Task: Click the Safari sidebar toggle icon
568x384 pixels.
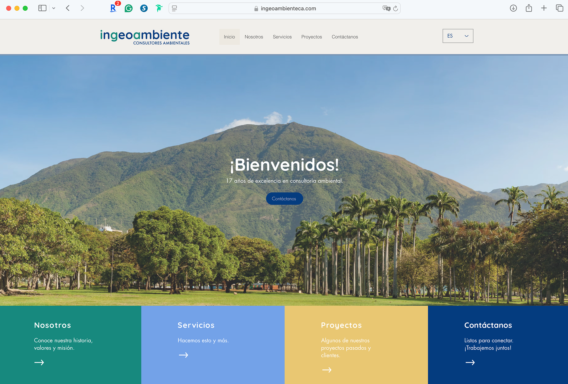Action: click(42, 8)
